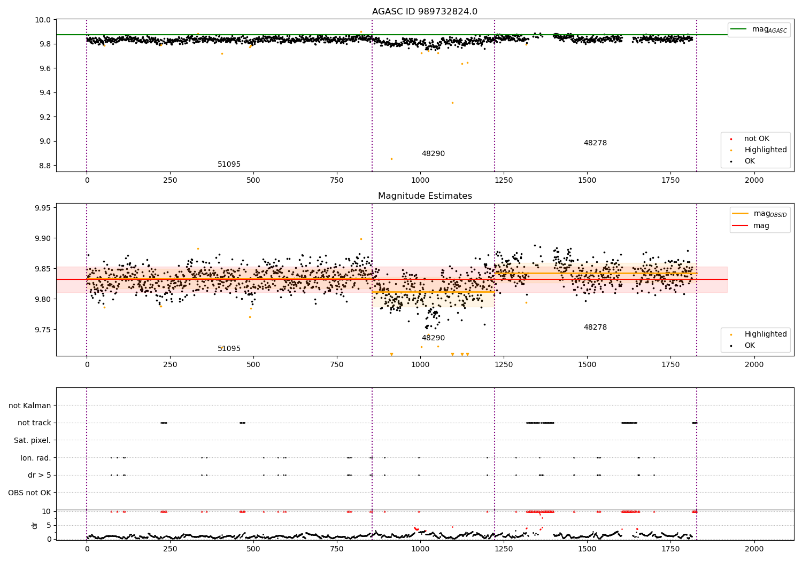Image resolution: width=802 pixels, height=561 pixels.
Task: Click obsid label 48278 in AGASC plot
Action: (x=595, y=143)
